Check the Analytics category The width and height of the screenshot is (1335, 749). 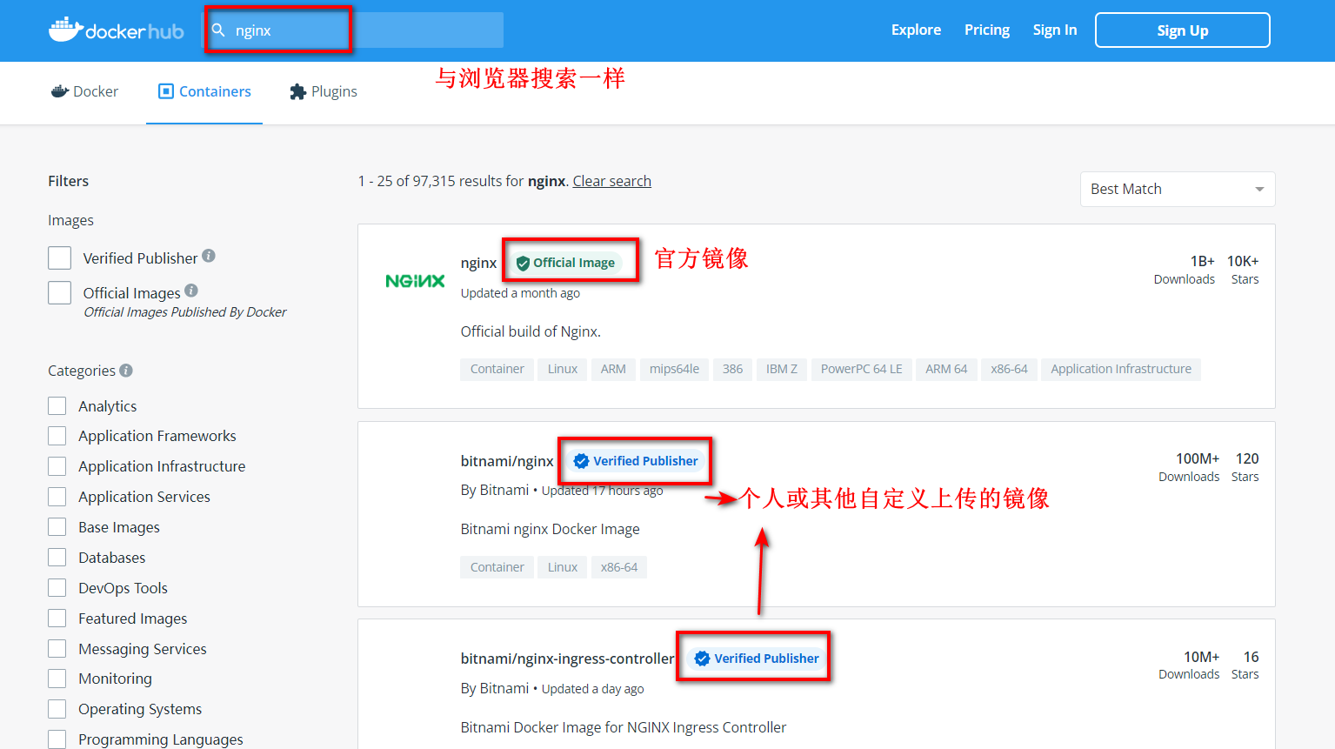(x=57, y=406)
